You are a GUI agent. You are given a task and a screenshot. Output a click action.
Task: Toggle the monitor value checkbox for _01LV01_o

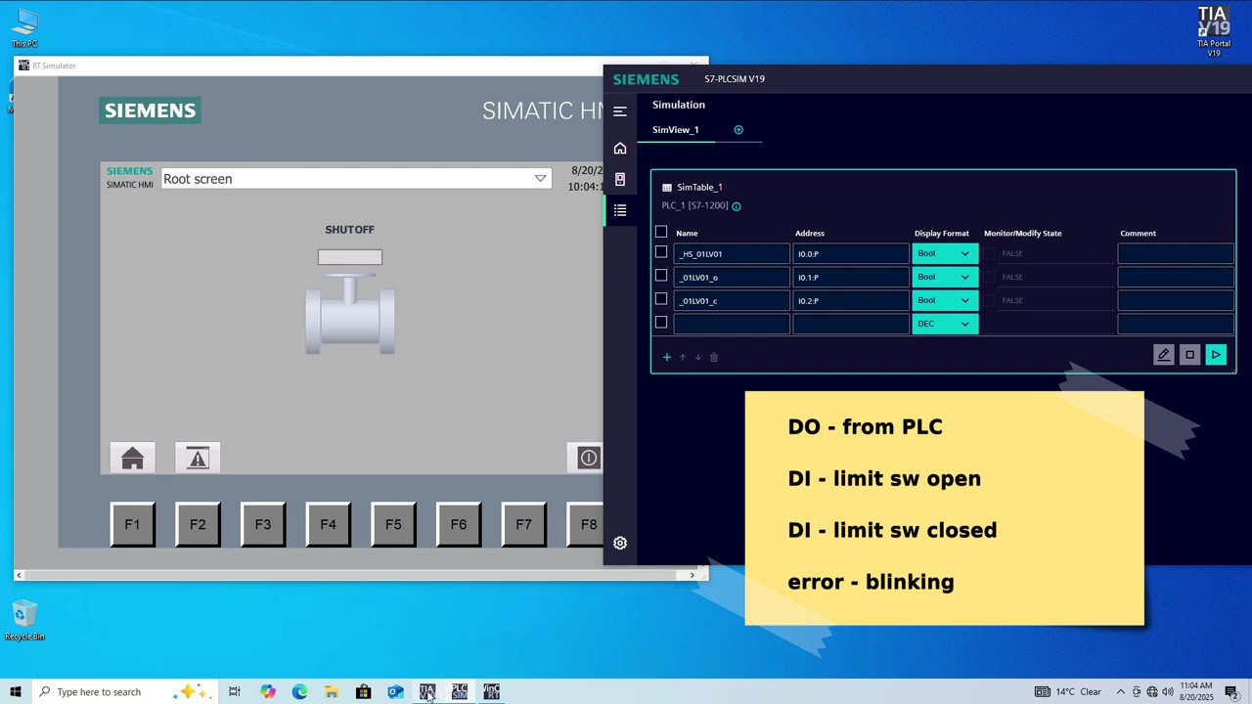989,278
